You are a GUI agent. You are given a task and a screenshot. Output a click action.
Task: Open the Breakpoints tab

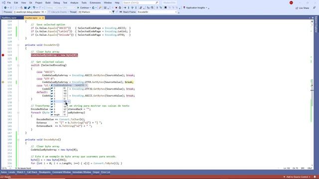tap(44, 173)
